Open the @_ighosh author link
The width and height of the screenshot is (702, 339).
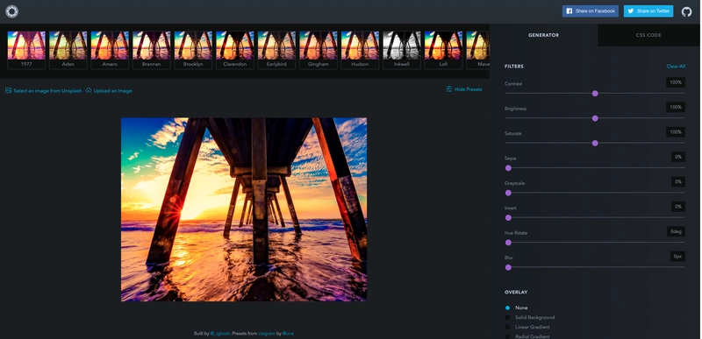click(x=220, y=334)
